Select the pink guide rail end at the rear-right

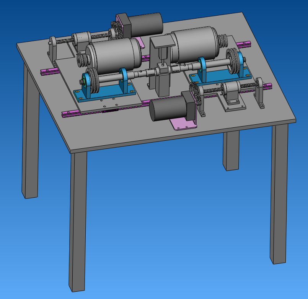(x=244, y=44)
